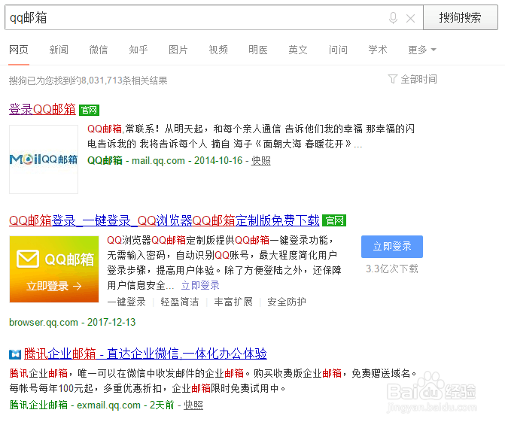
Task: Click the 搜狗搜索 button
Action: (x=461, y=17)
